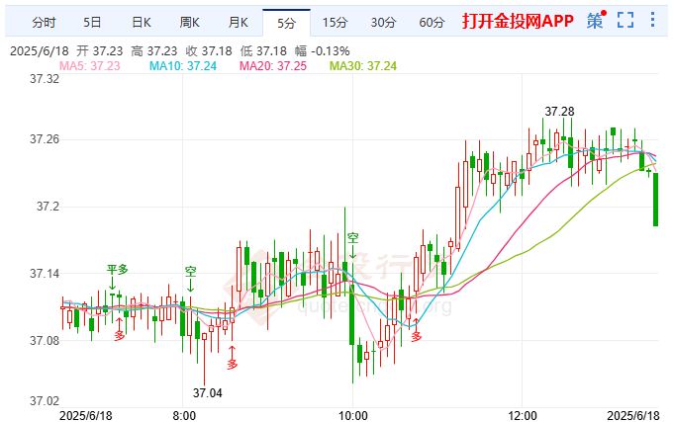Switch to the 30分 interval tab
Image resolution: width=673 pixels, height=422 pixels.
[x=383, y=22]
